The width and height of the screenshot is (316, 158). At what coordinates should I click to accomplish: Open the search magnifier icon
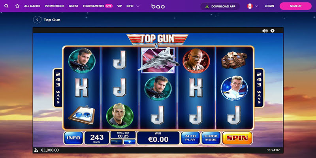[x=6, y=6]
